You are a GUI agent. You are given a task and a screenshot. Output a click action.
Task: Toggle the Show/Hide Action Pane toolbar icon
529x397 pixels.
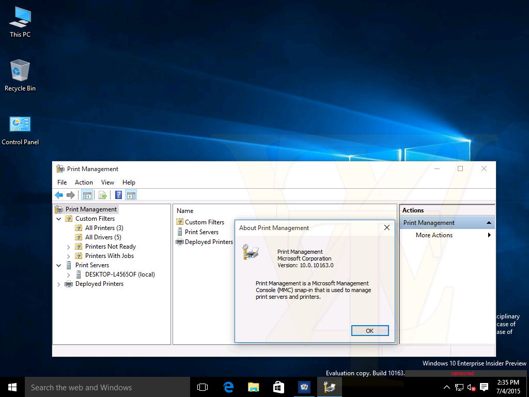(131, 195)
